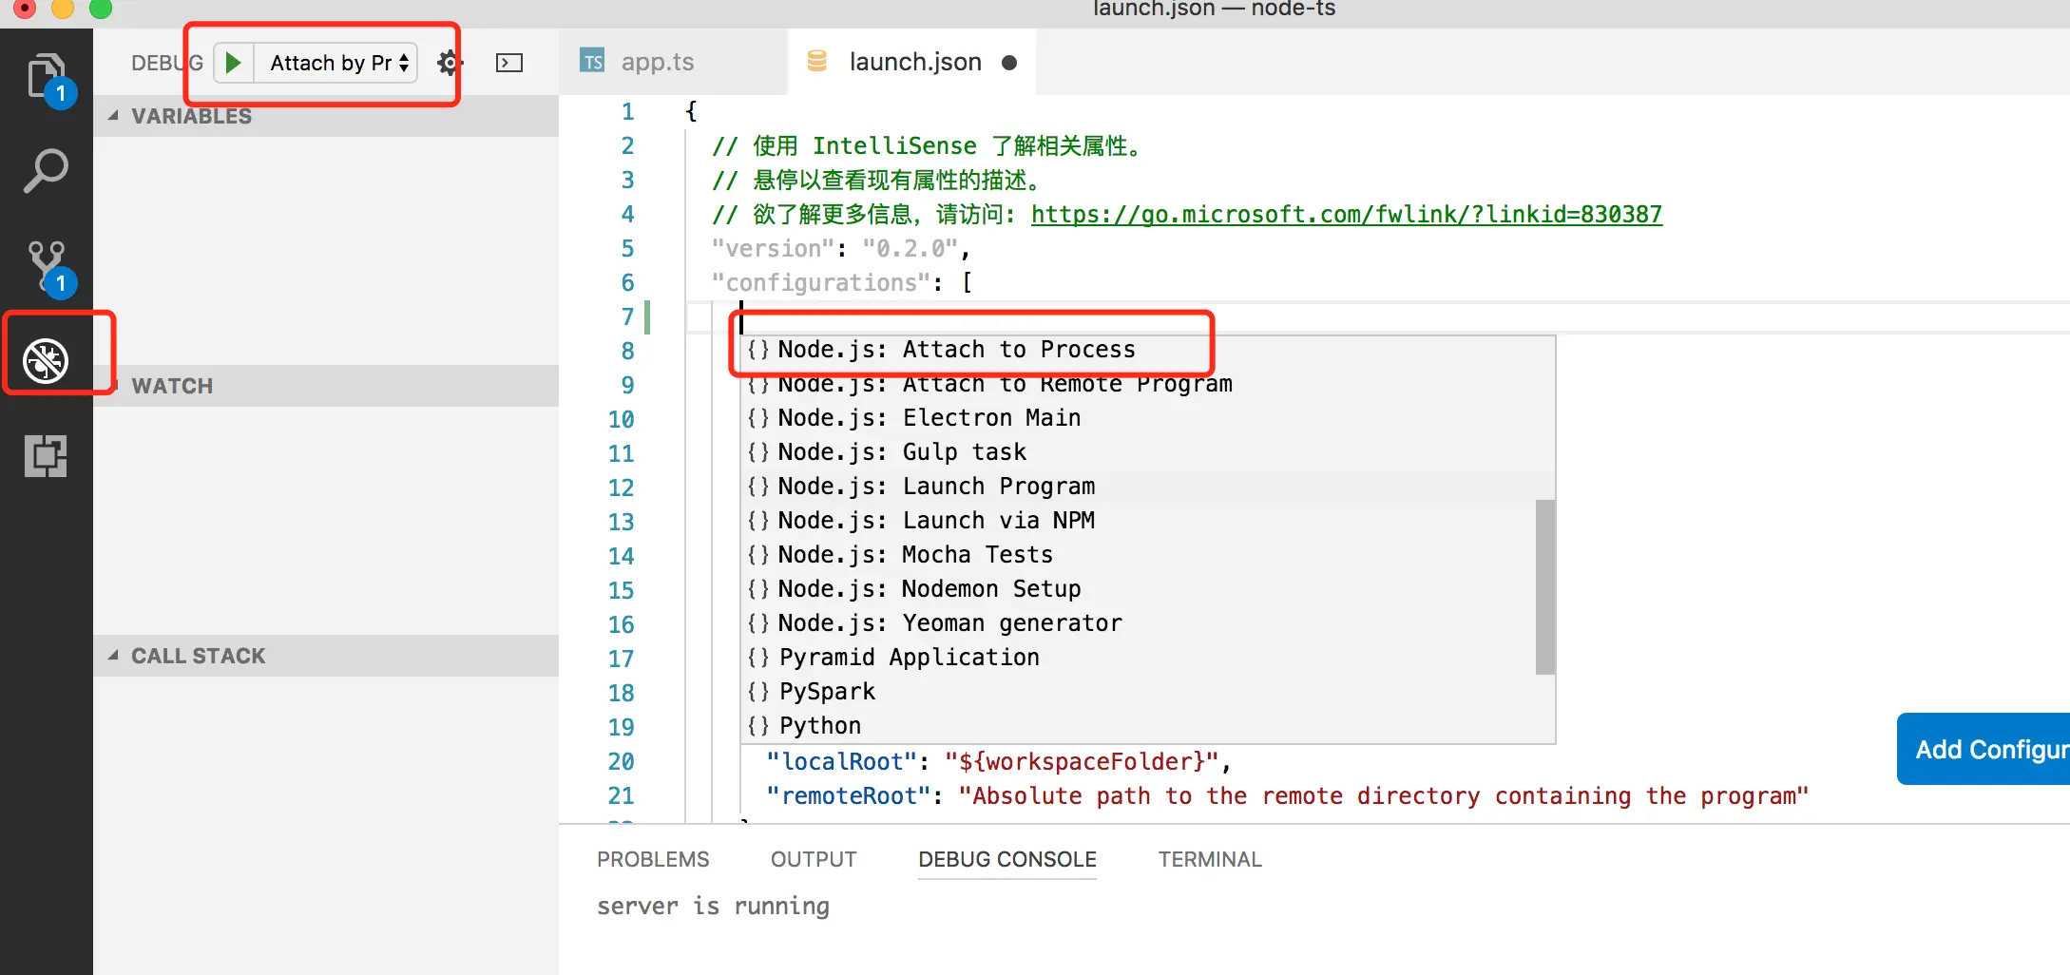
Task: Click the JSON file icon on launch.json tab
Action: (816, 62)
